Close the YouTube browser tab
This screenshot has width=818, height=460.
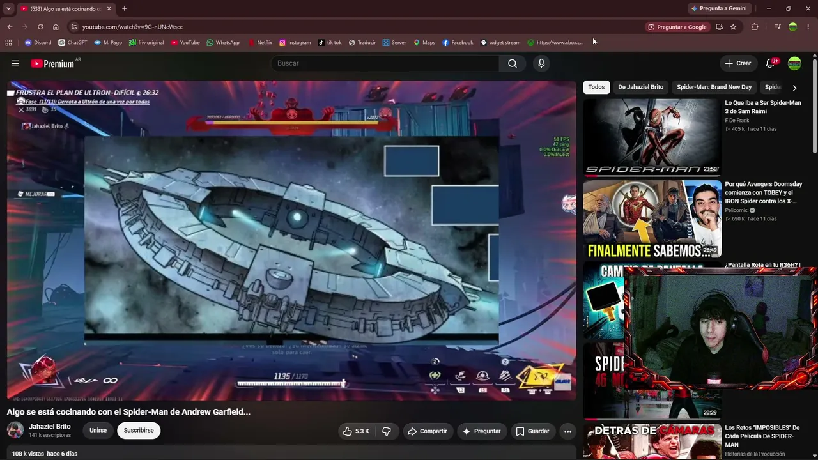click(x=109, y=9)
